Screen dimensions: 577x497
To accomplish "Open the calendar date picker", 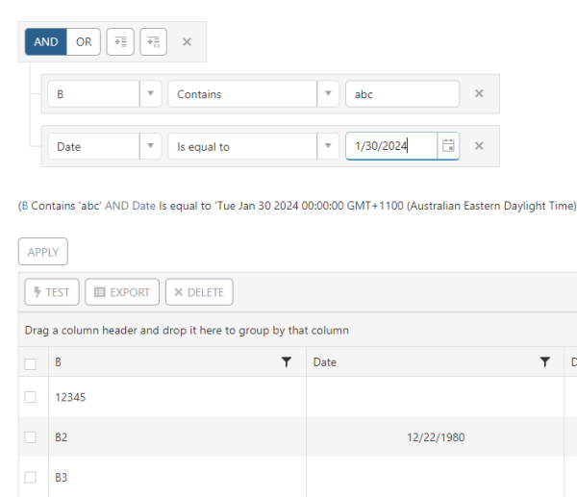I will (x=448, y=146).
